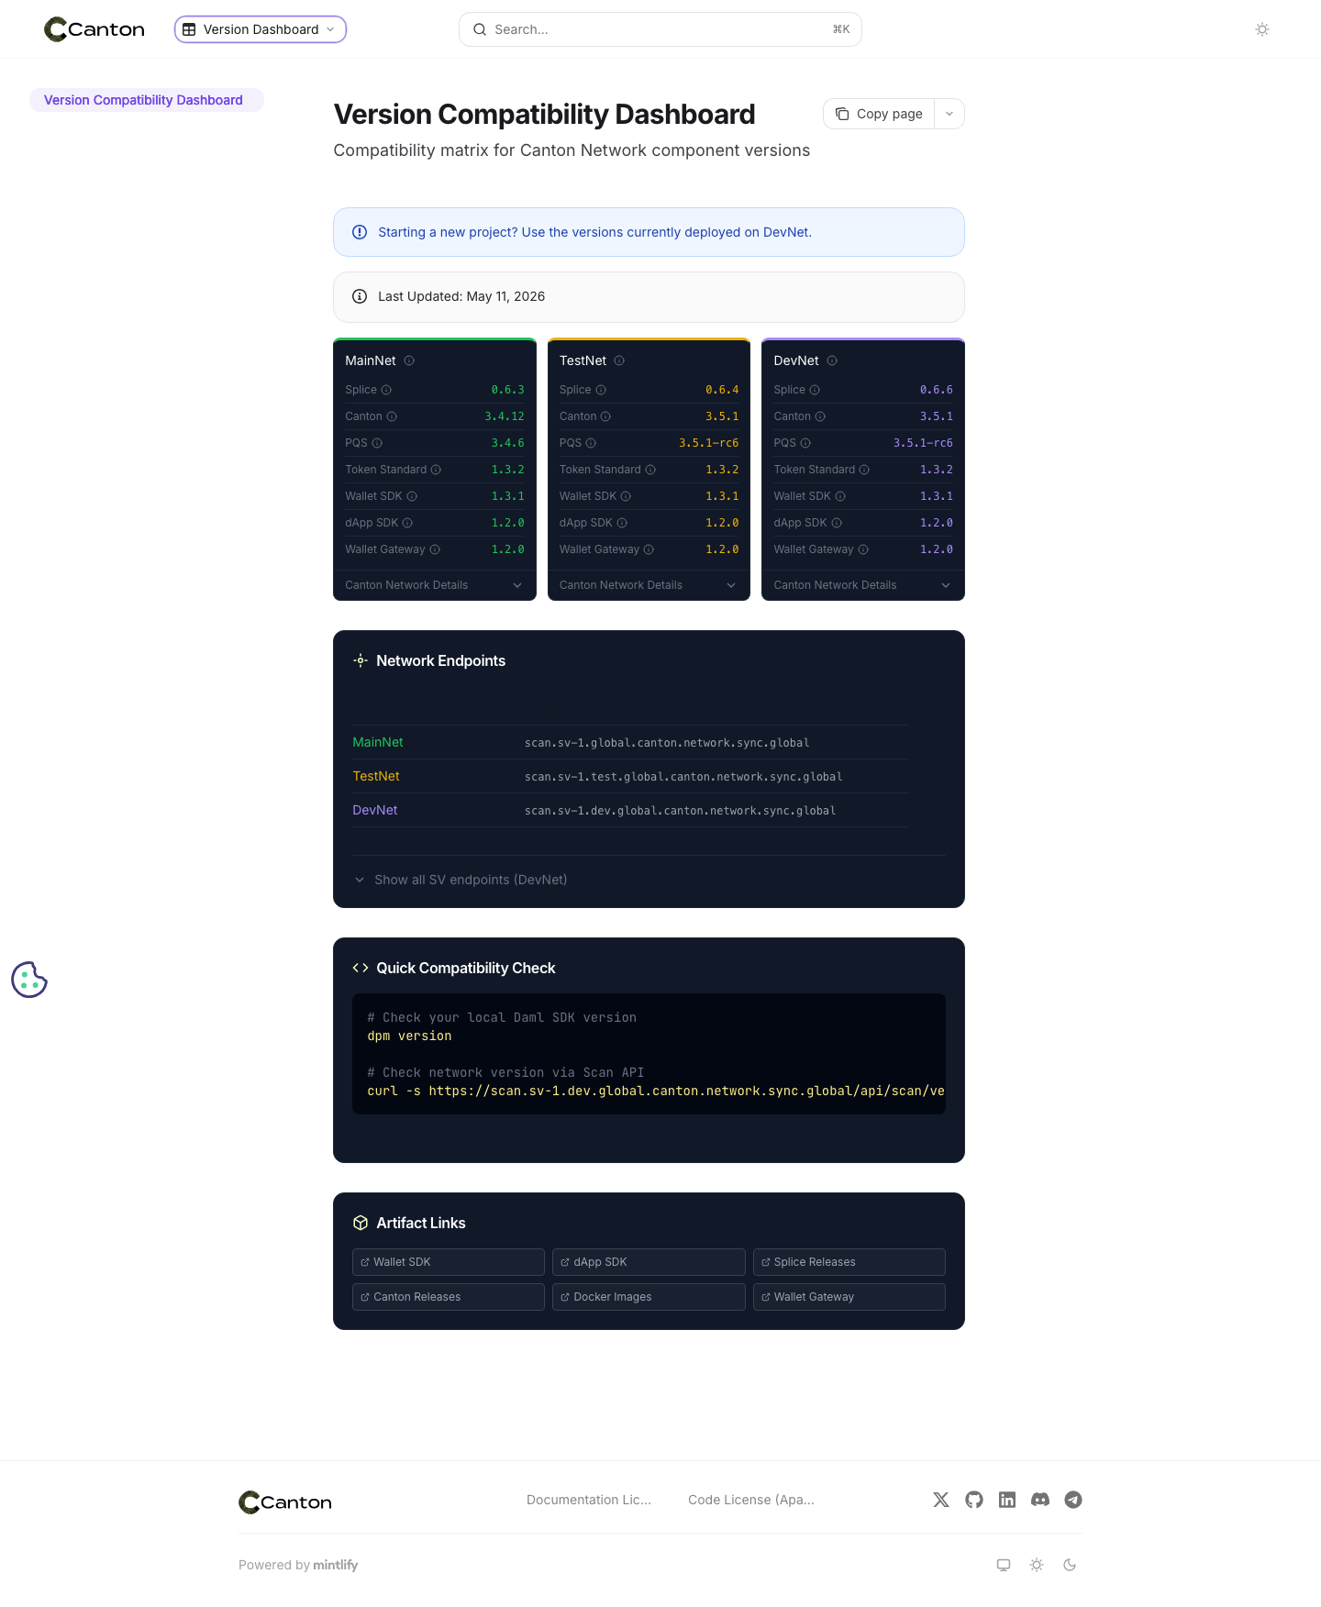Open Canton Telegram from footer

click(x=1073, y=1500)
